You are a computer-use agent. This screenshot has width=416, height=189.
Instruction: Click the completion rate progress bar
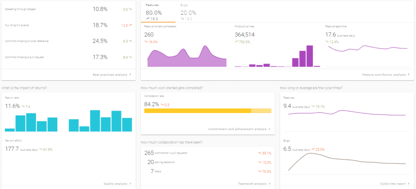click(207, 111)
